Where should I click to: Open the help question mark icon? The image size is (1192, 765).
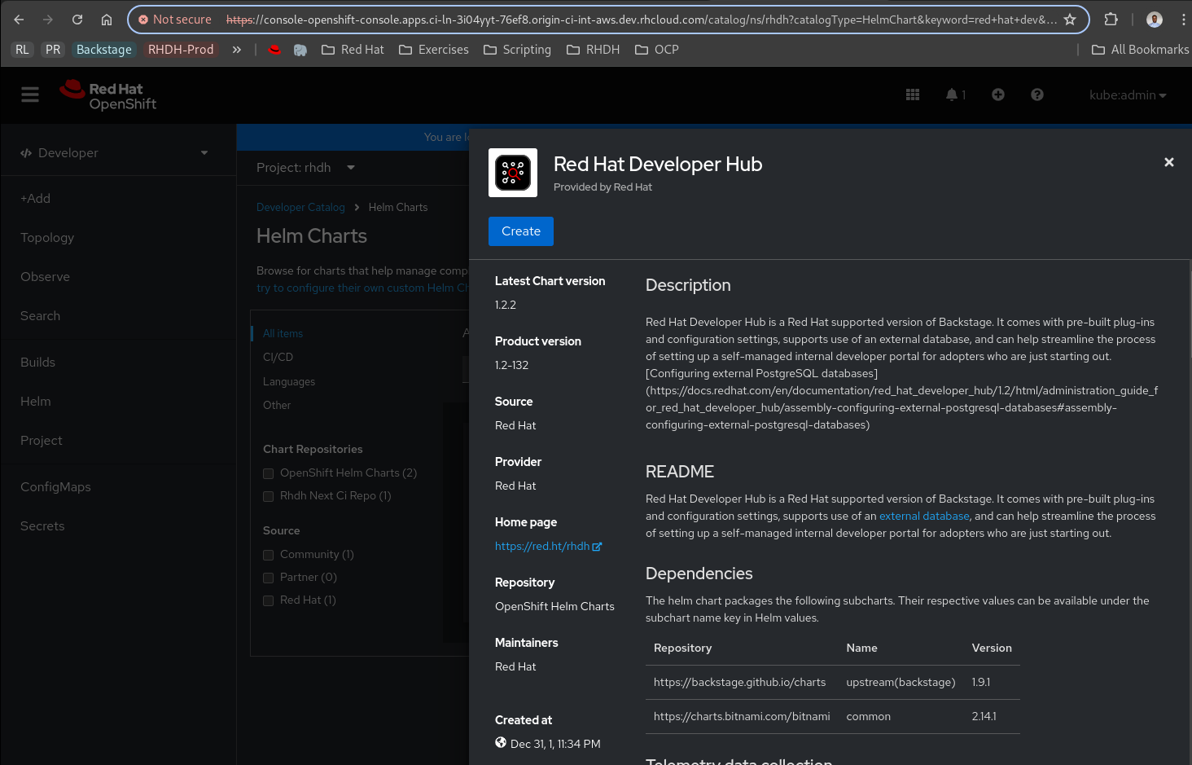click(1037, 95)
